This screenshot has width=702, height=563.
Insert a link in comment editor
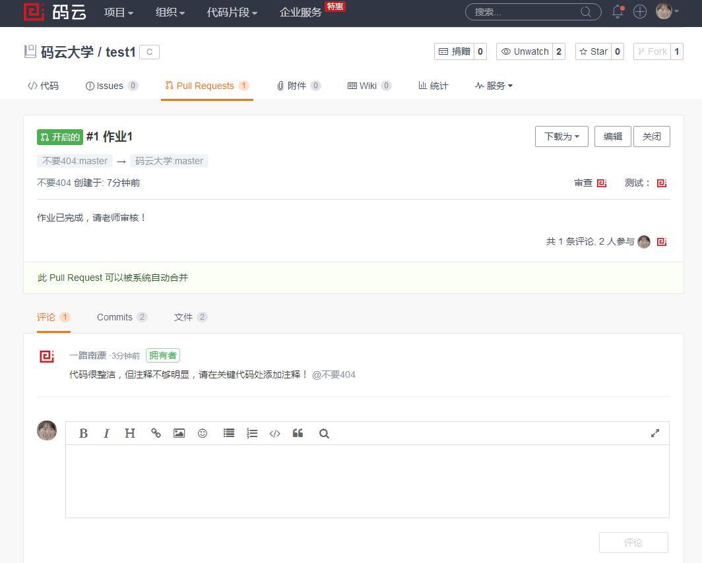(x=156, y=433)
